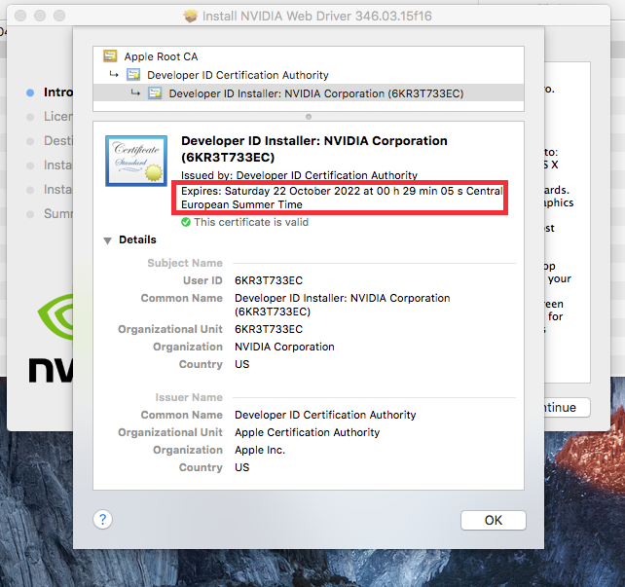The image size is (625, 587).
Task: Click the 'This certificate is valid' text
Action: pos(251,222)
